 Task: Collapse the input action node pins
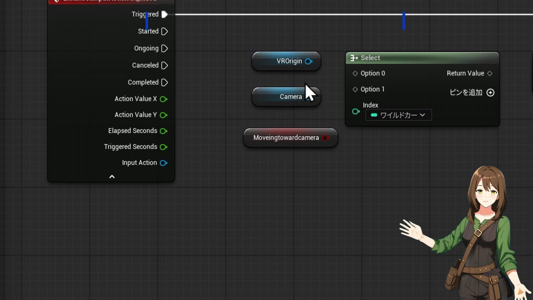tap(112, 177)
